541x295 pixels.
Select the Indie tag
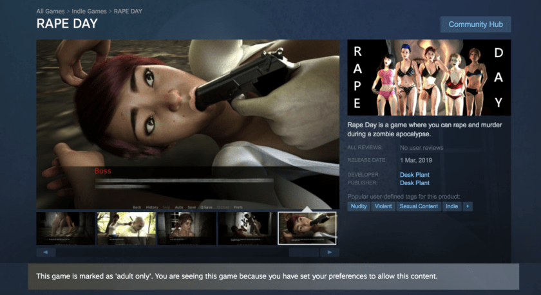[451, 206]
